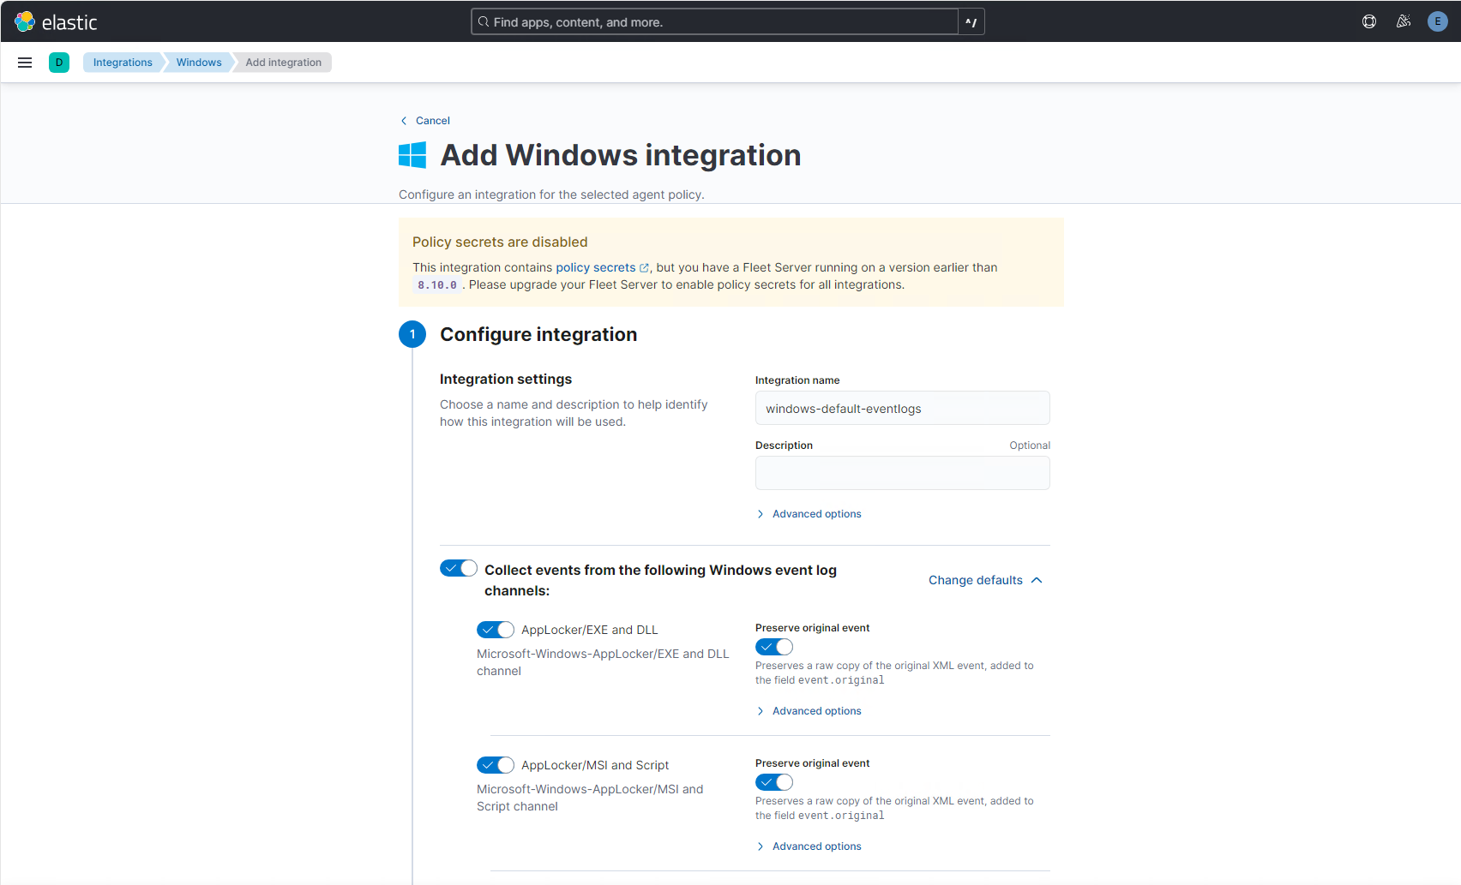Collapse the Change defaults section

coord(986,580)
